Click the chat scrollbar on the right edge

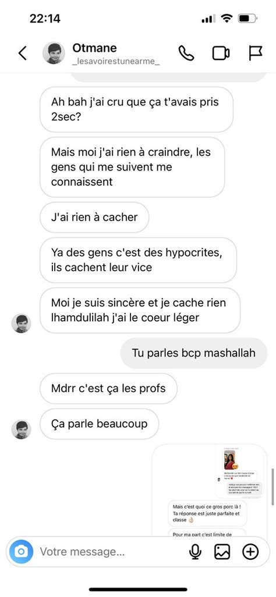coord(273,487)
